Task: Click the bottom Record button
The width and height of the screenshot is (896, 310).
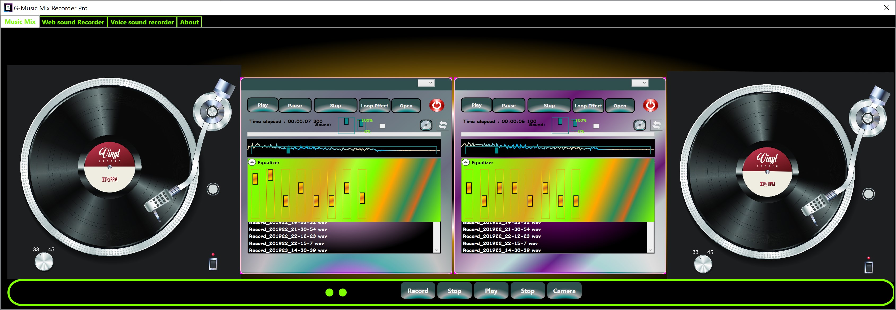Action: (417, 291)
